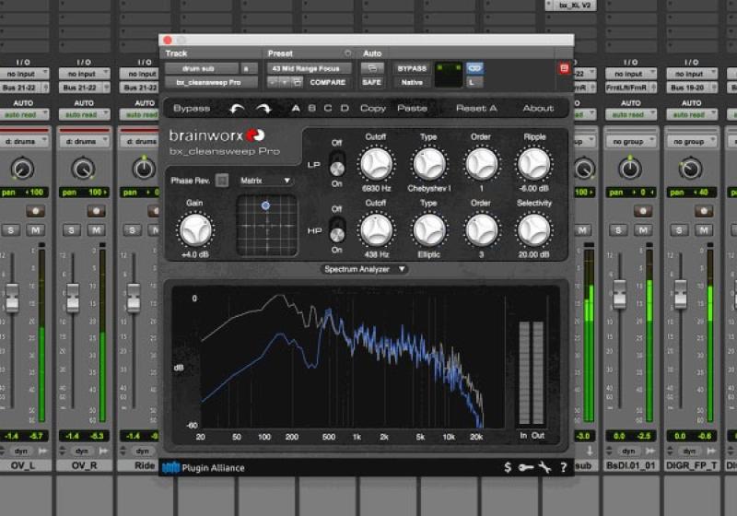737x516 pixels.
Task: Click the Gain knob
Action: point(195,229)
